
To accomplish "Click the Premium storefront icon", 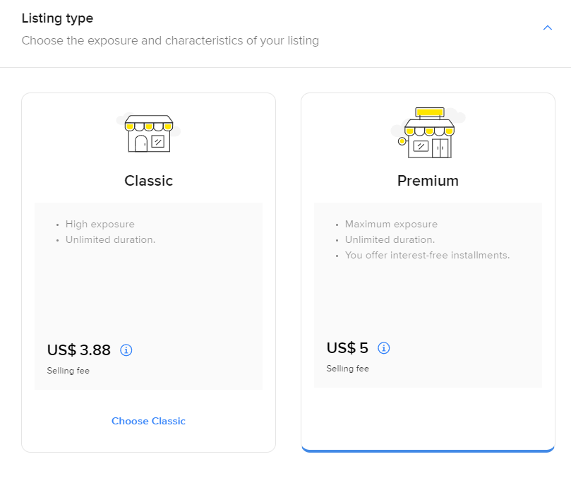I will [428, 133].
